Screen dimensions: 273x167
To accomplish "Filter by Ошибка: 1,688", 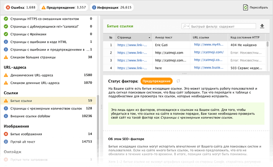I will 20,7.
